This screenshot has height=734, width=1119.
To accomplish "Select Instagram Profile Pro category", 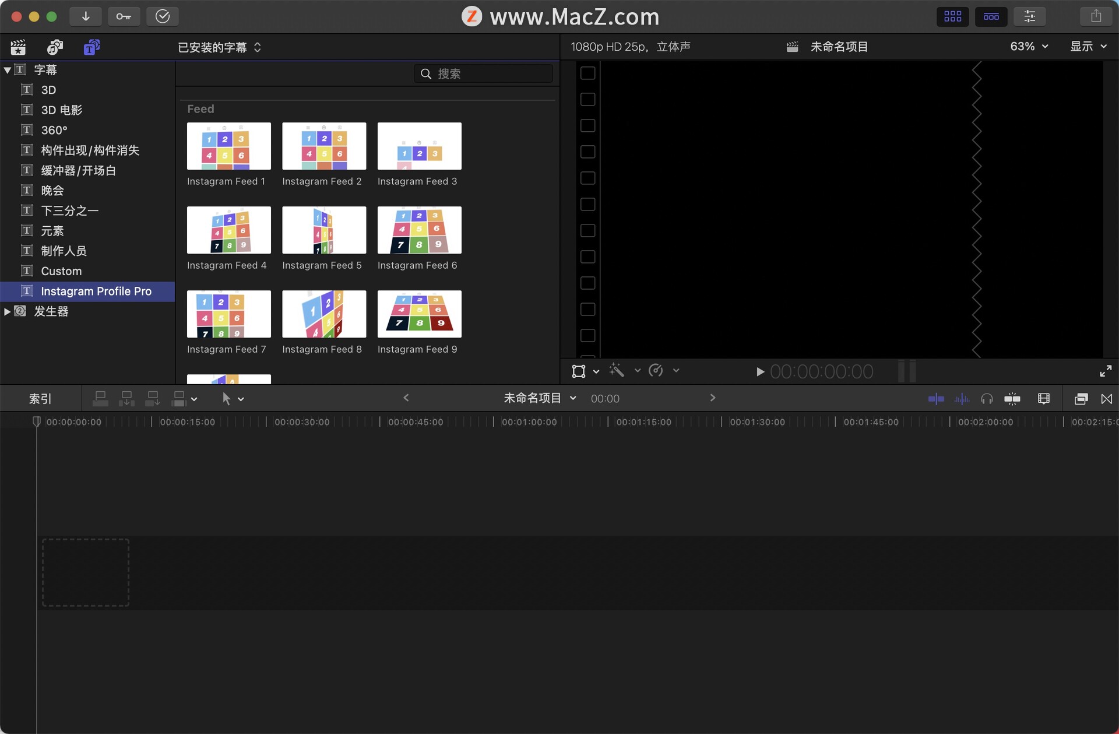I will point(96,291).
